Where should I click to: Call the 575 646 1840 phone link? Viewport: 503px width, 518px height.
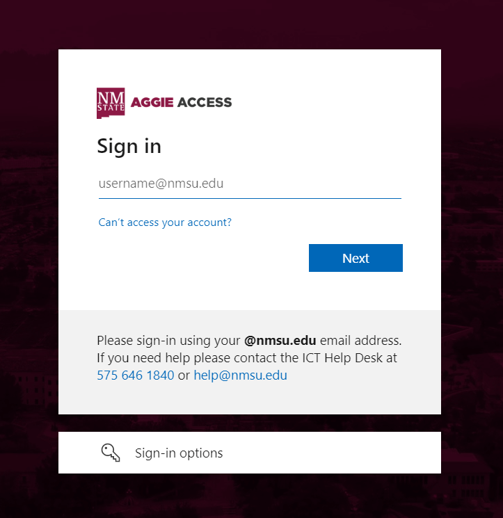[x=136, y=375]
